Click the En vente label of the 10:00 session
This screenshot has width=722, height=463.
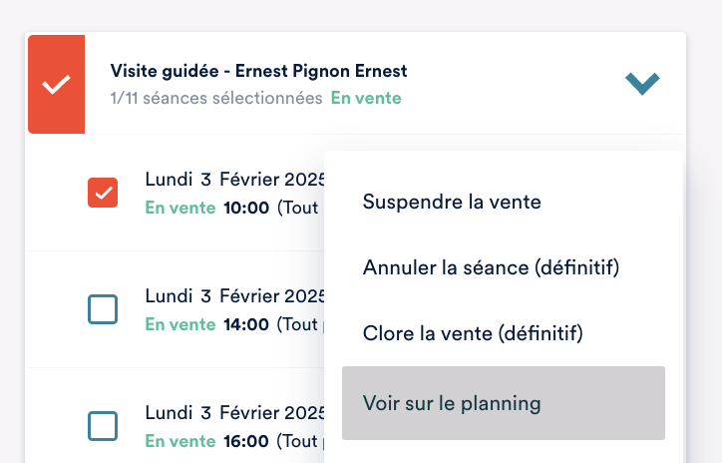180,208
